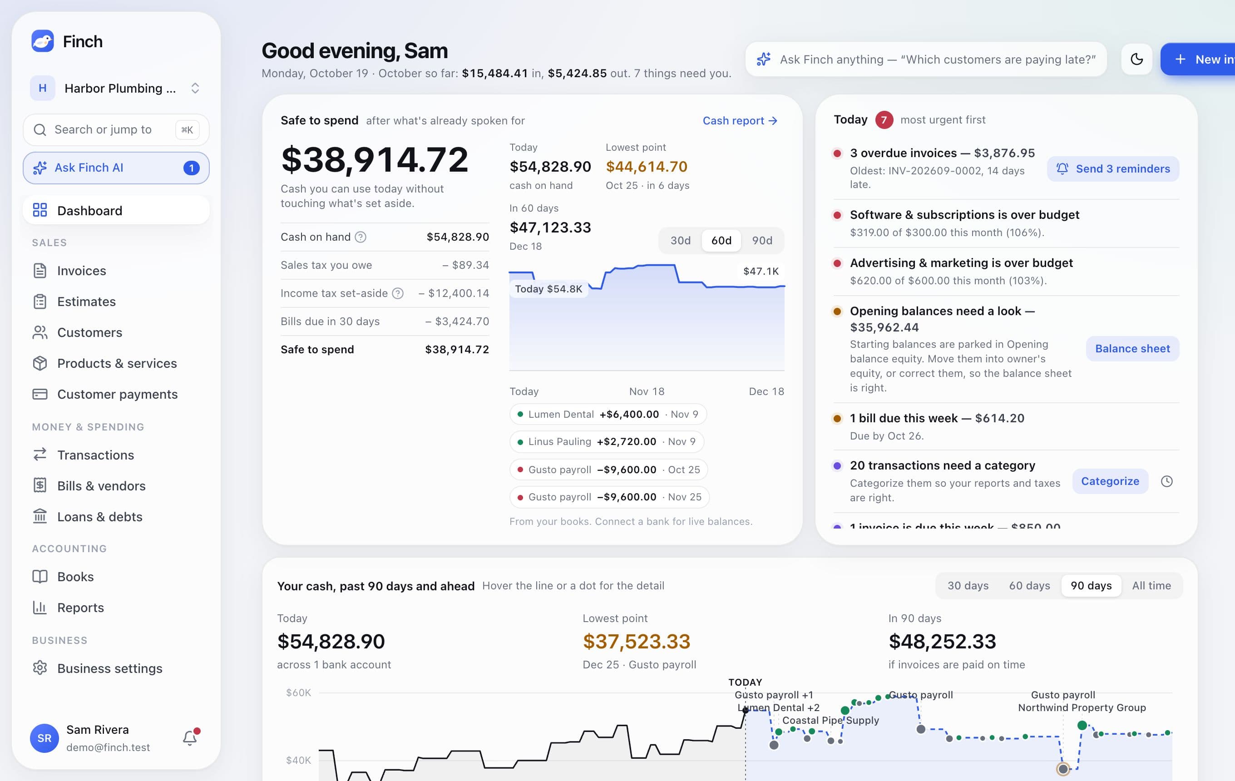
Task: Open Estimates in the sidebar
Action: click(x=116, y=302)
